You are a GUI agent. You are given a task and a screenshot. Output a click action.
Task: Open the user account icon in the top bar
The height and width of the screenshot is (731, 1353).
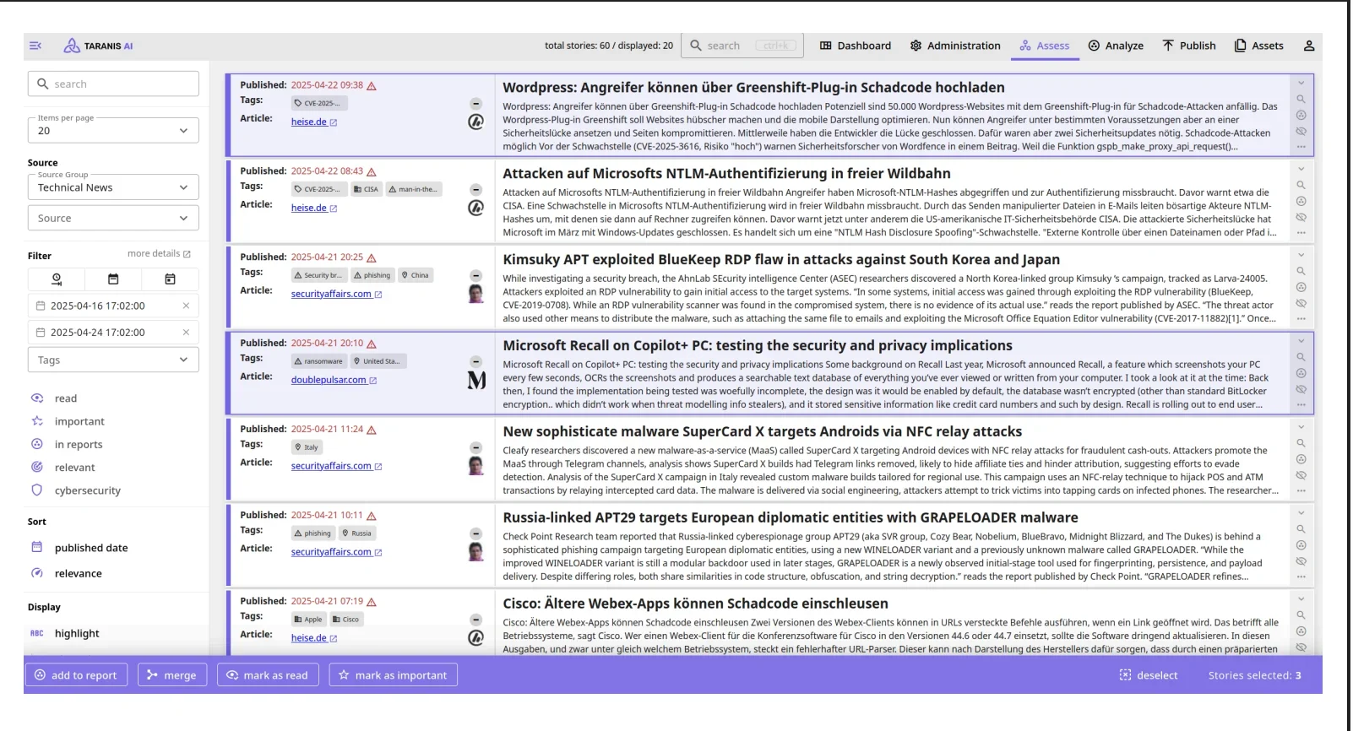pos(1308,46)
